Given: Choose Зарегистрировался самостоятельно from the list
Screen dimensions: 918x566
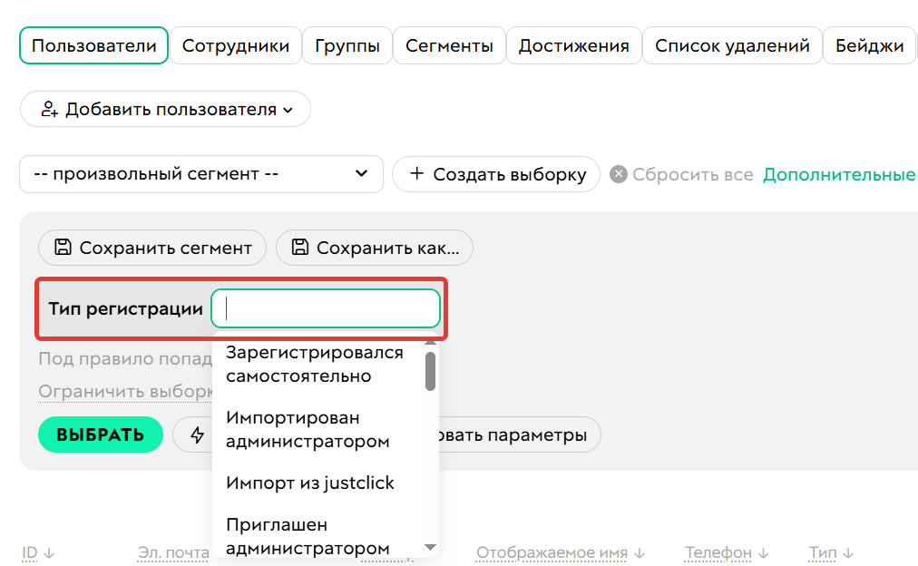Looking at the screenshot, I should click(x=314, y=364).
